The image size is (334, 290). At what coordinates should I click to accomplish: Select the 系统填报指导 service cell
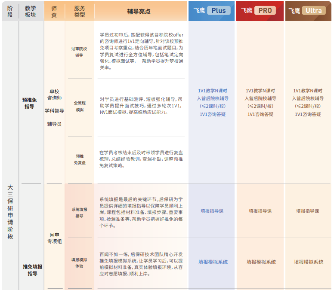80,213
